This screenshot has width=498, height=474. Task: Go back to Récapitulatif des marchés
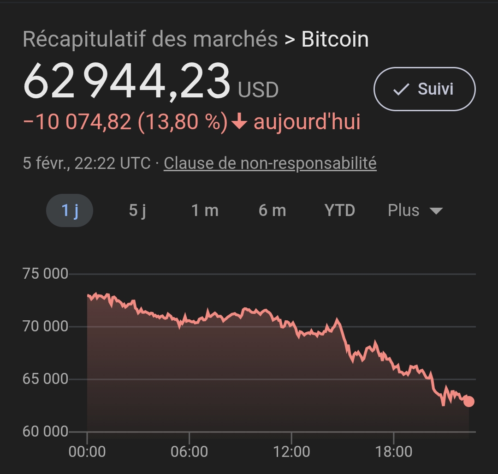pos(150,40)
